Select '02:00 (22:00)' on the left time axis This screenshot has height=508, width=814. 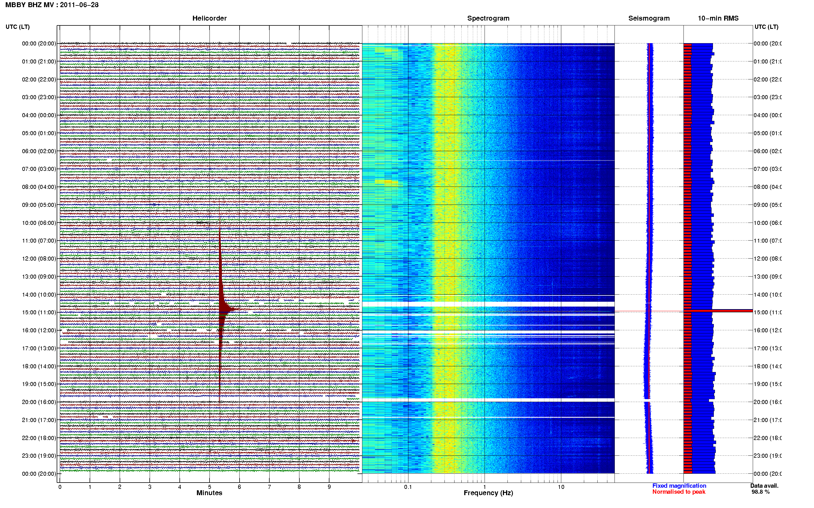pos(39,79)
